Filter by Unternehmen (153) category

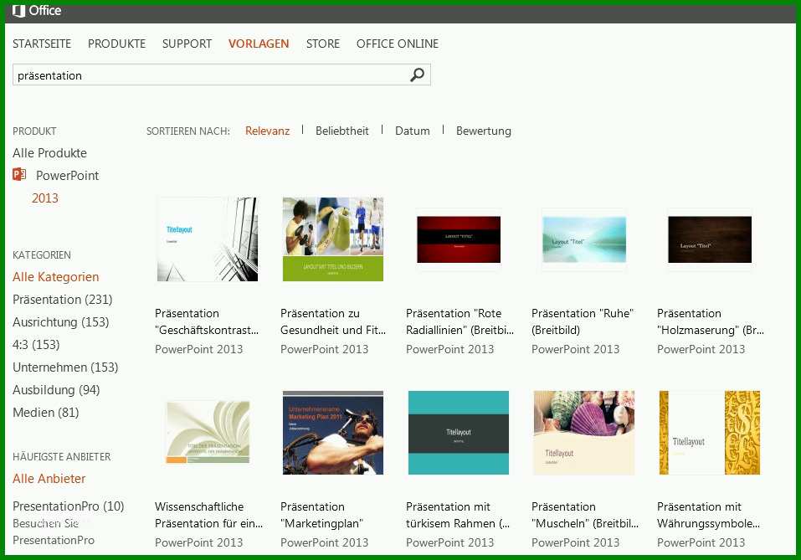[65, 367]
